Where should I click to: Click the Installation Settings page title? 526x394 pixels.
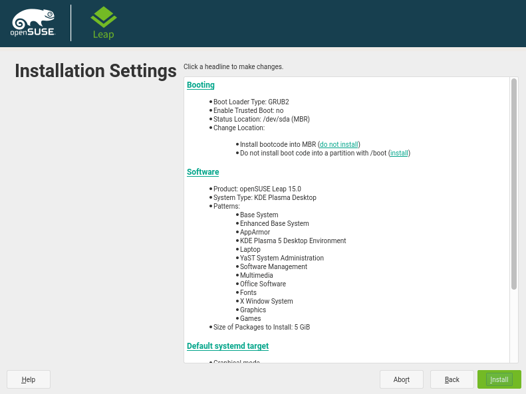point(96,71)
